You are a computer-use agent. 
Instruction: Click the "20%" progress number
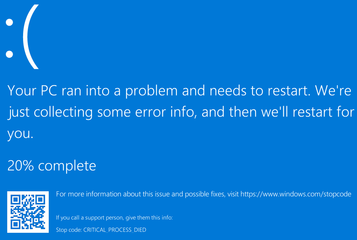click(21, 166)
